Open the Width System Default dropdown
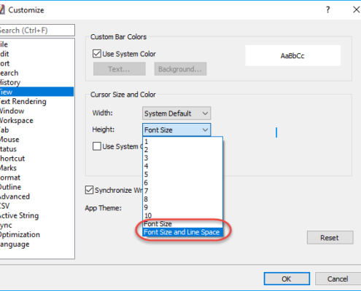This screenshot has width=361, height=291. pyautogui.click(x=176, y=113)
